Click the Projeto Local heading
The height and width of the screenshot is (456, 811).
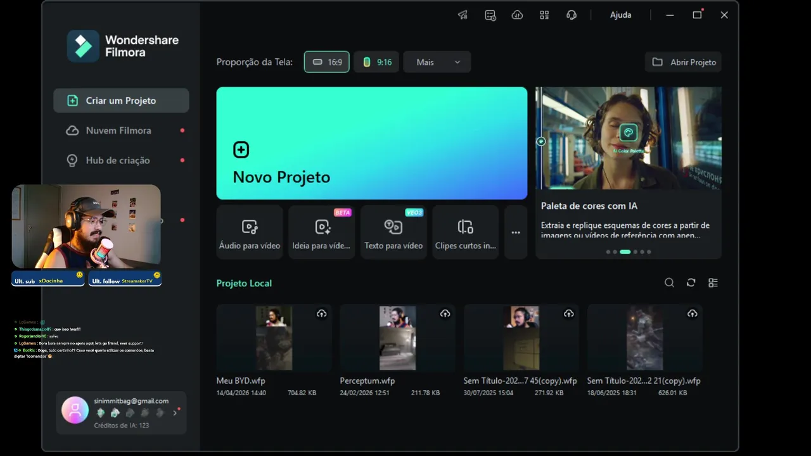[x=244, y=283]
